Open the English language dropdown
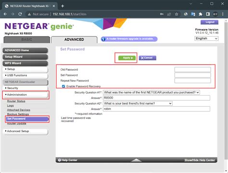The width and height of the screenshot is (228, 173). click(206, 38)
